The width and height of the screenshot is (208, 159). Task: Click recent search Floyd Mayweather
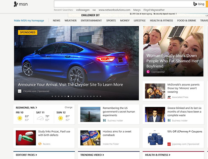pos(154,10)
